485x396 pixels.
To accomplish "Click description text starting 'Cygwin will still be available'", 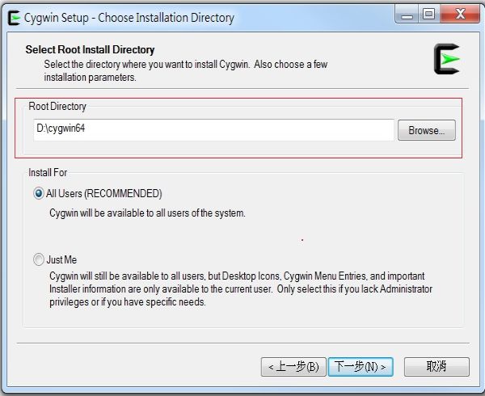I will [x=241, y=289].
